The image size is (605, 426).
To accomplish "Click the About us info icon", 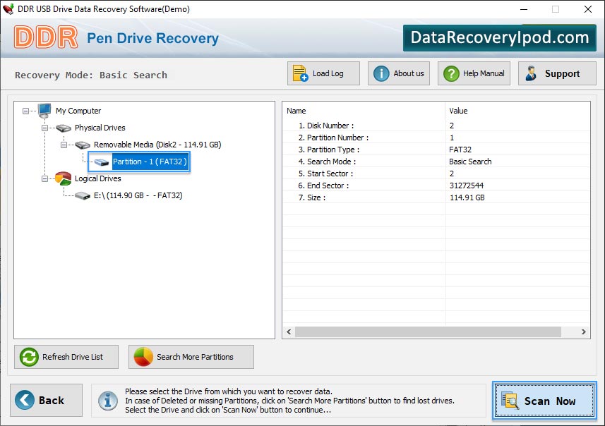I will click(x=381, y=73).
